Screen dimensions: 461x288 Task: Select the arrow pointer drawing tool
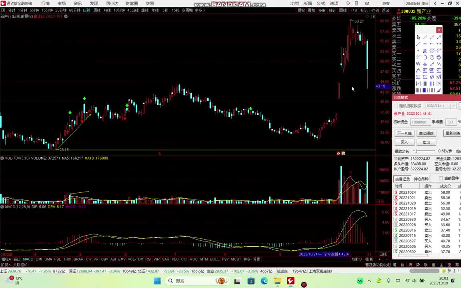click(x=418, y=37)
